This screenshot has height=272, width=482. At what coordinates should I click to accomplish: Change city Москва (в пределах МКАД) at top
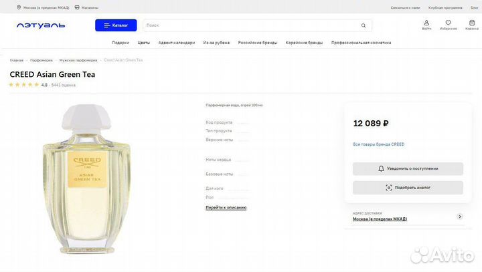pyautogui.click(x=46, y=7)
